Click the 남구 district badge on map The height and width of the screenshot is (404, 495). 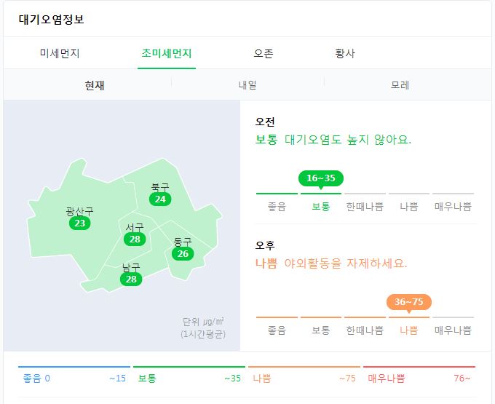(131, 279)
